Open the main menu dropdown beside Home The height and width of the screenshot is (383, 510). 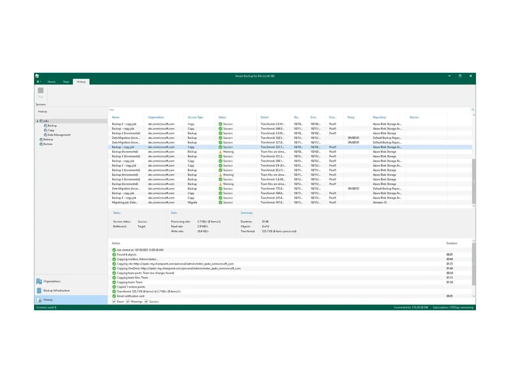39,82
